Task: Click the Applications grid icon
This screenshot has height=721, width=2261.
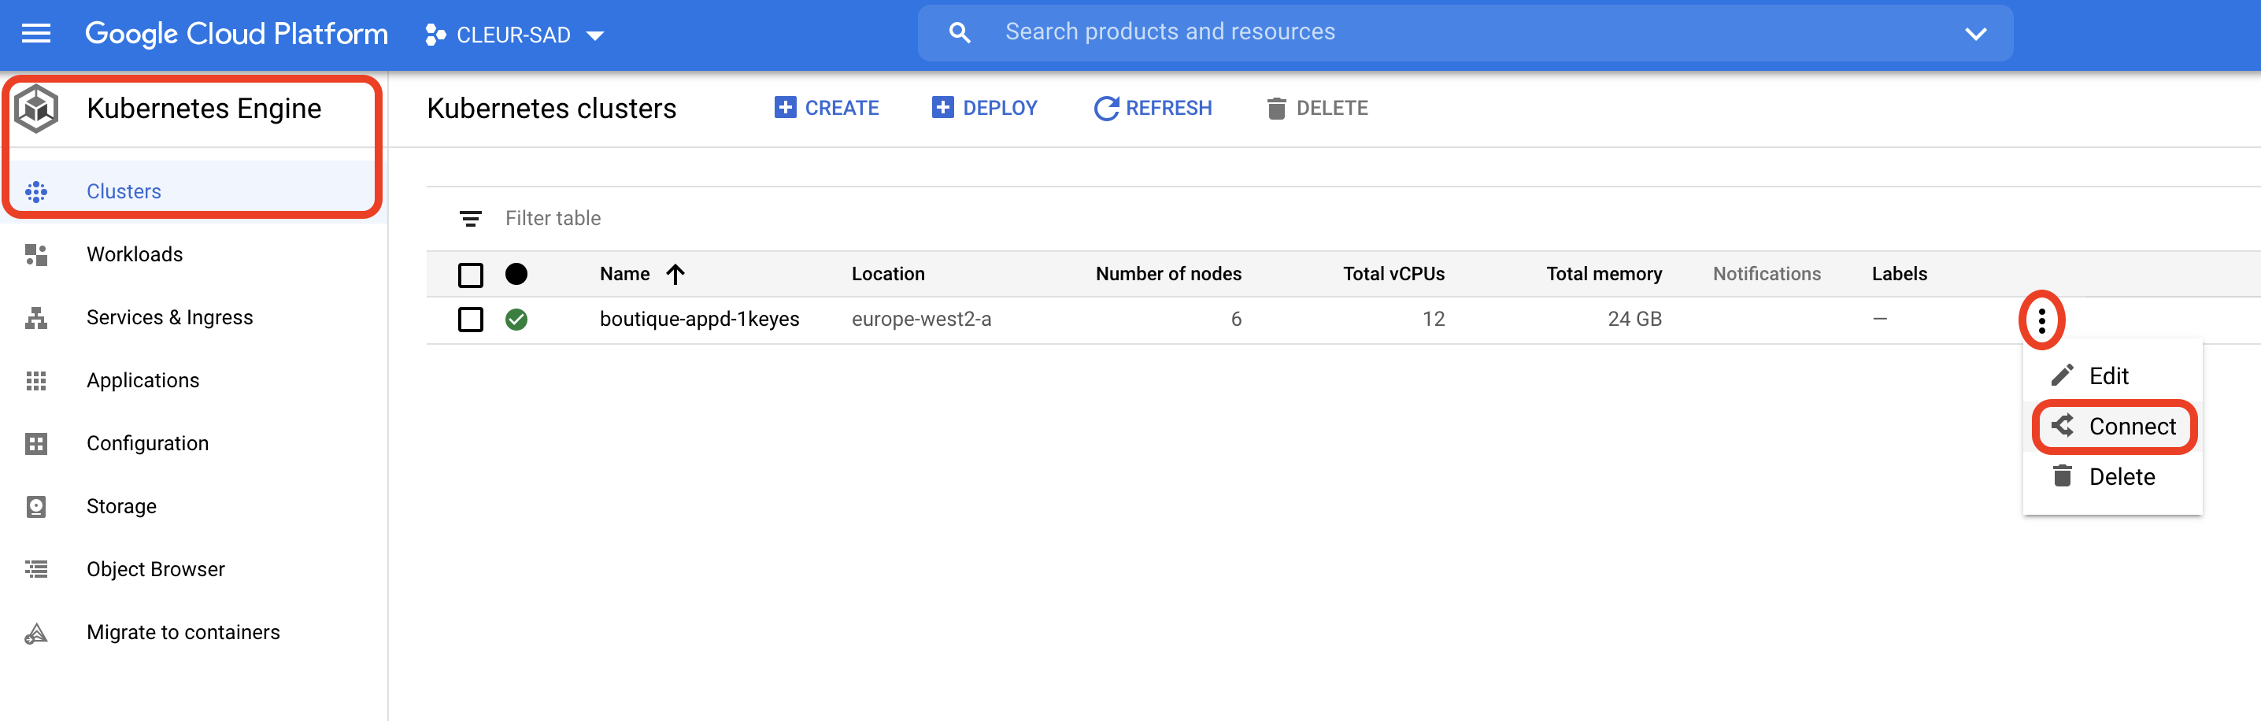Action: (x=36, y=381)
